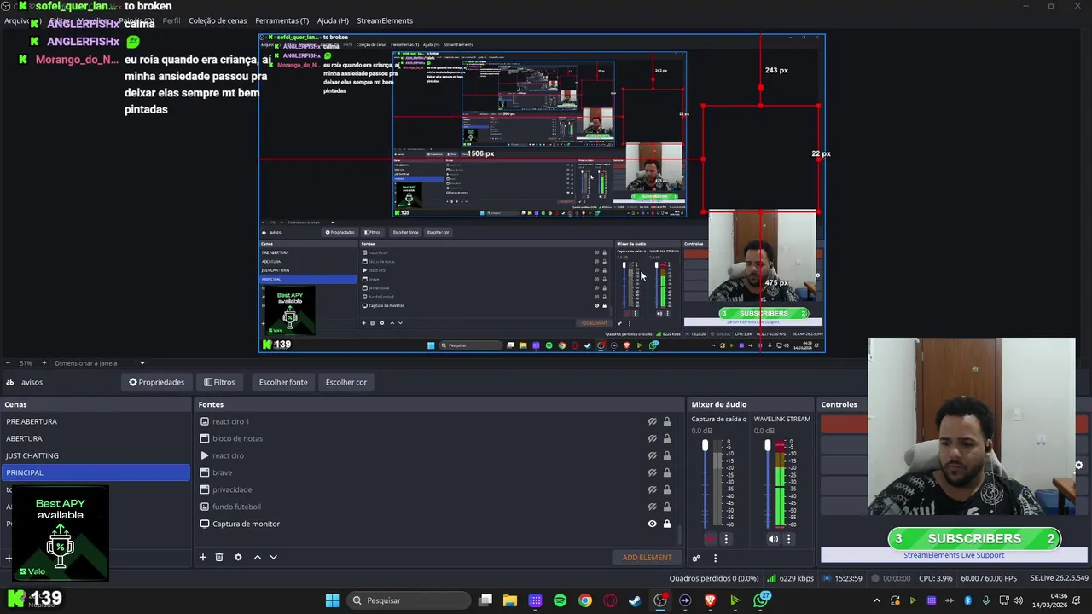Click the Quadros perdidos 0 (0.0%) status
The width and height of the screenshot is (1092, 614).
pos(714,578)
